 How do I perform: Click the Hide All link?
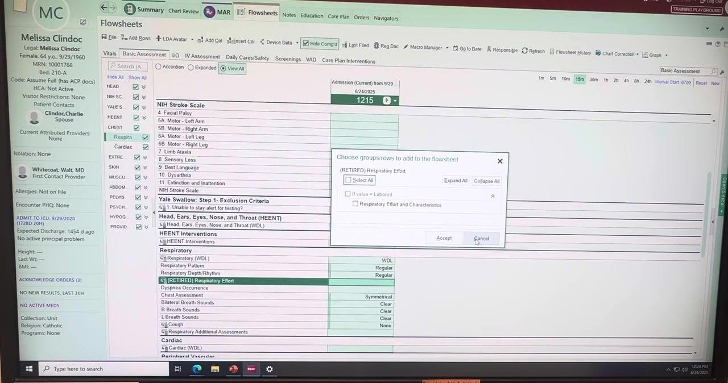(x=115, y=77)
